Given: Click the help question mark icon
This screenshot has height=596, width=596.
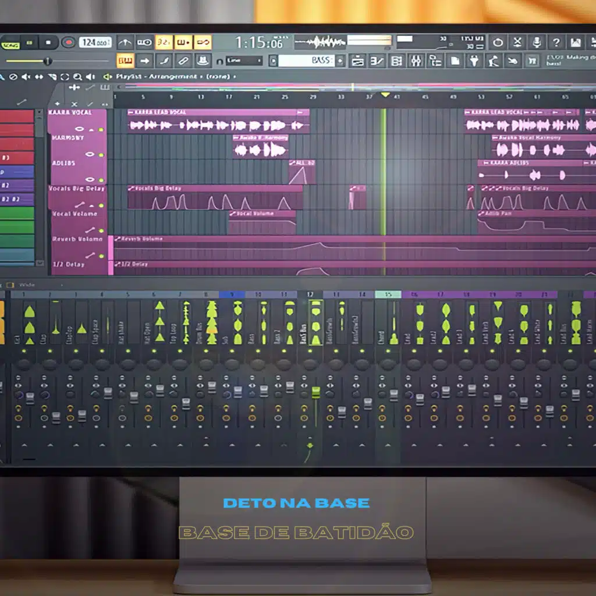Looking at the screenshot, I should tap(556, 42).
